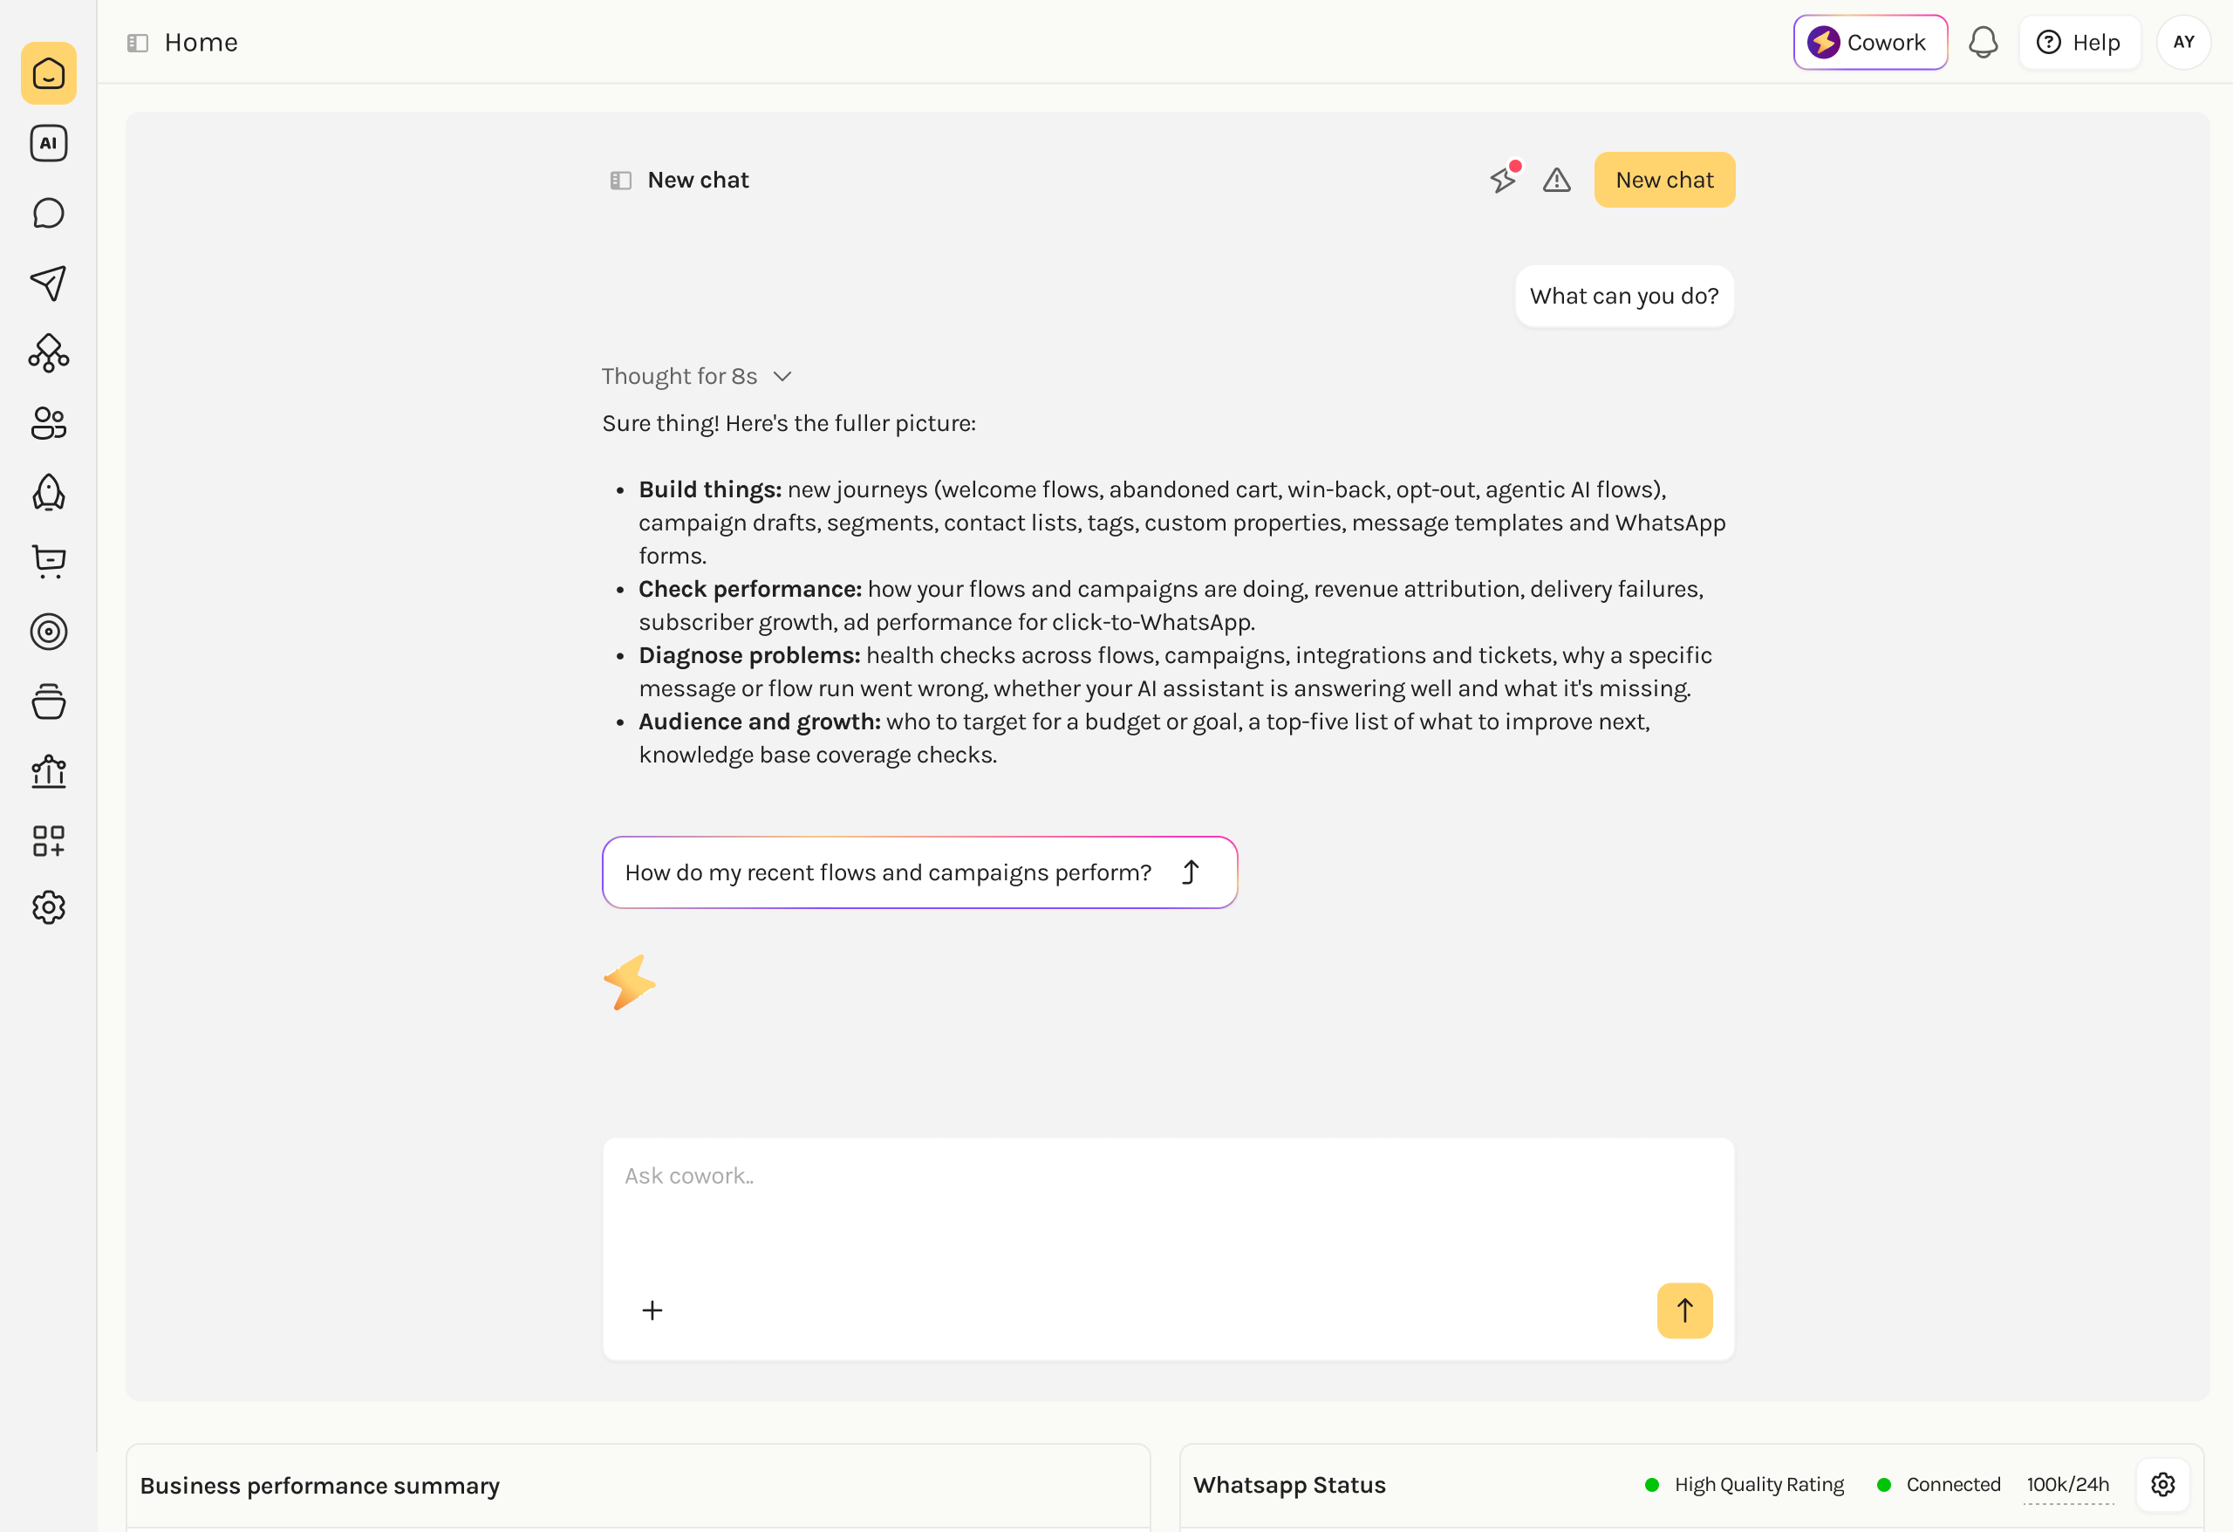
Task: Click the Cowork button in the top bar
Action: [x=1870, y=42]
